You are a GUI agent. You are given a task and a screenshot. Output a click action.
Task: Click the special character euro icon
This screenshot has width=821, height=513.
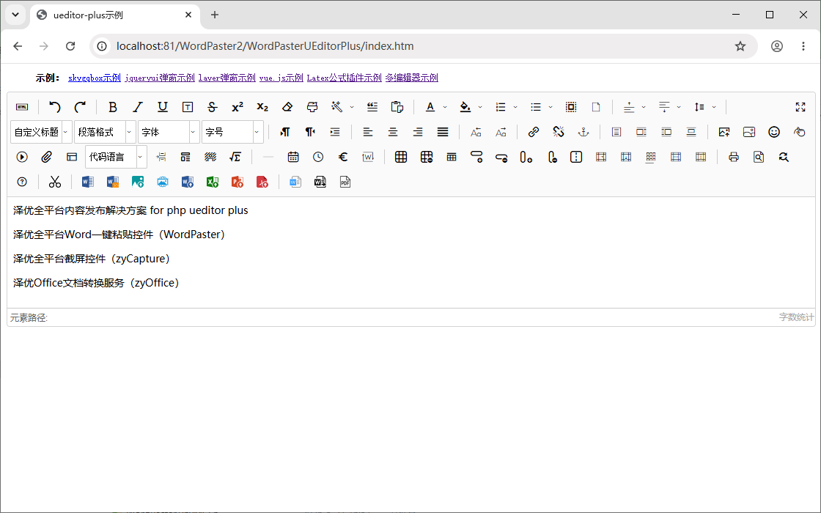(x=343, y=157)
